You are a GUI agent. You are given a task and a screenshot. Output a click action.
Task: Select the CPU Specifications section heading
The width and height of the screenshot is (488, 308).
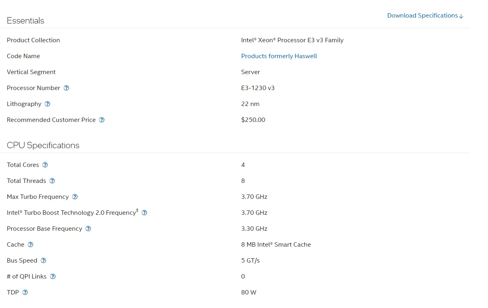click(43, 145)
